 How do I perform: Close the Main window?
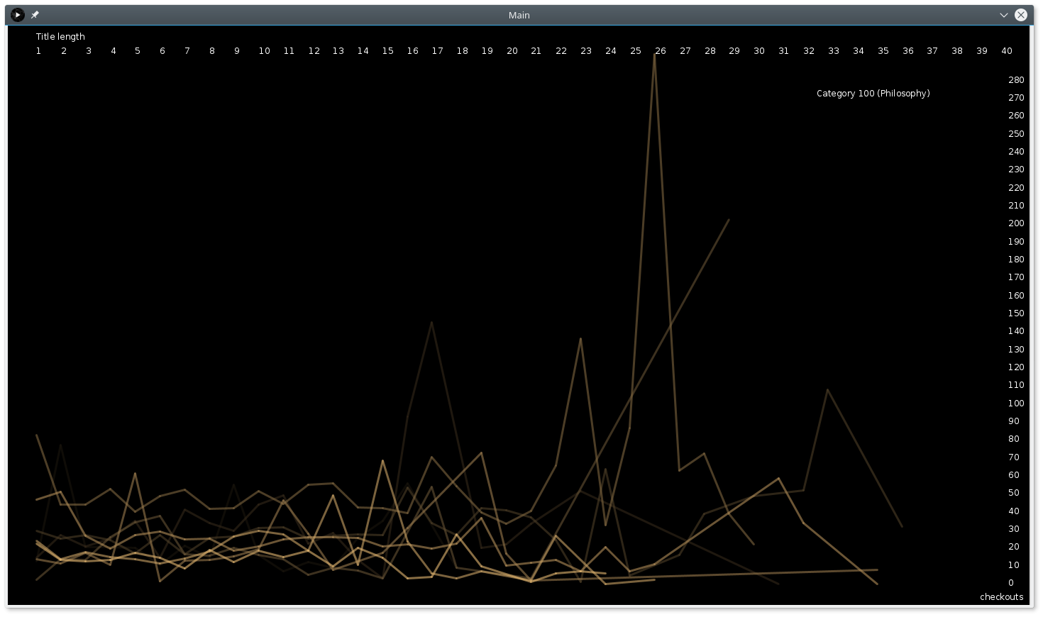[x=1021, y=15]
